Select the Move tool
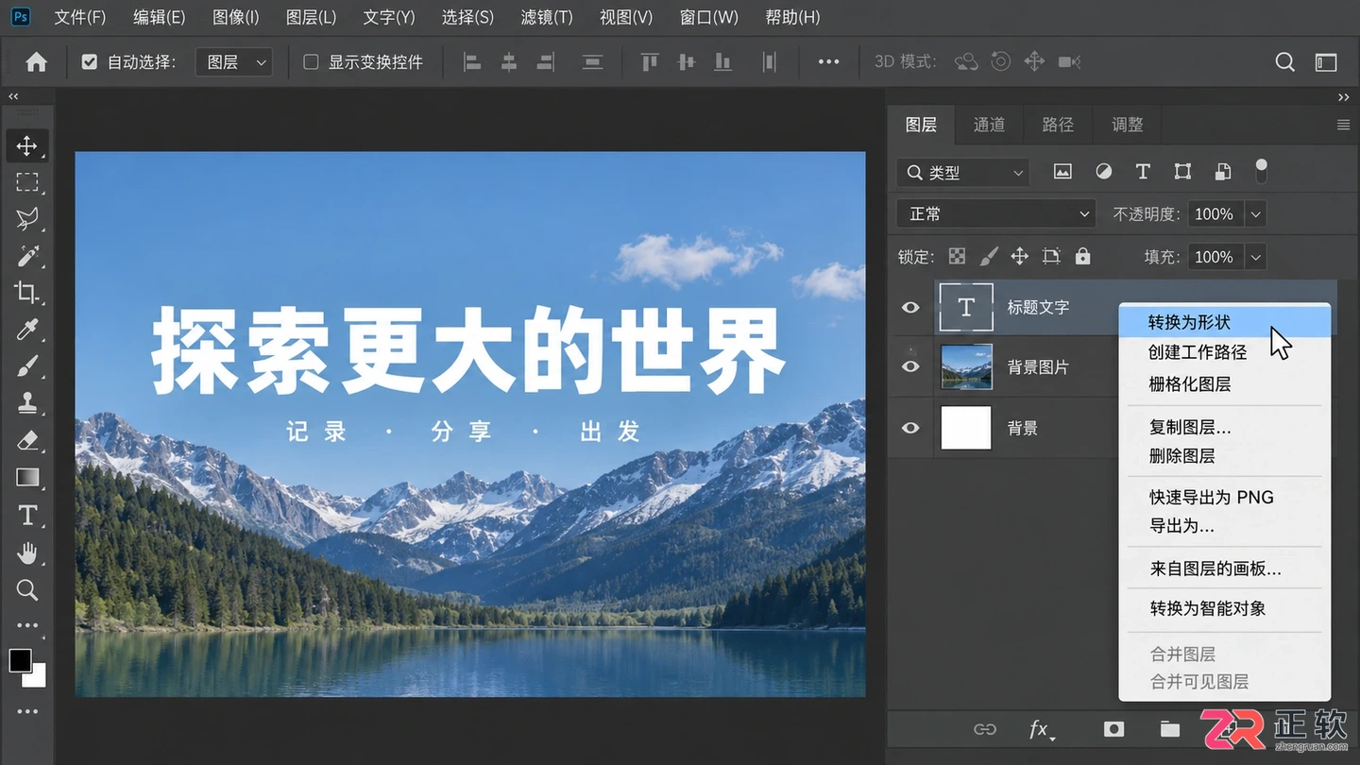Screen dimensions: 1360x765 pos(27,145)
